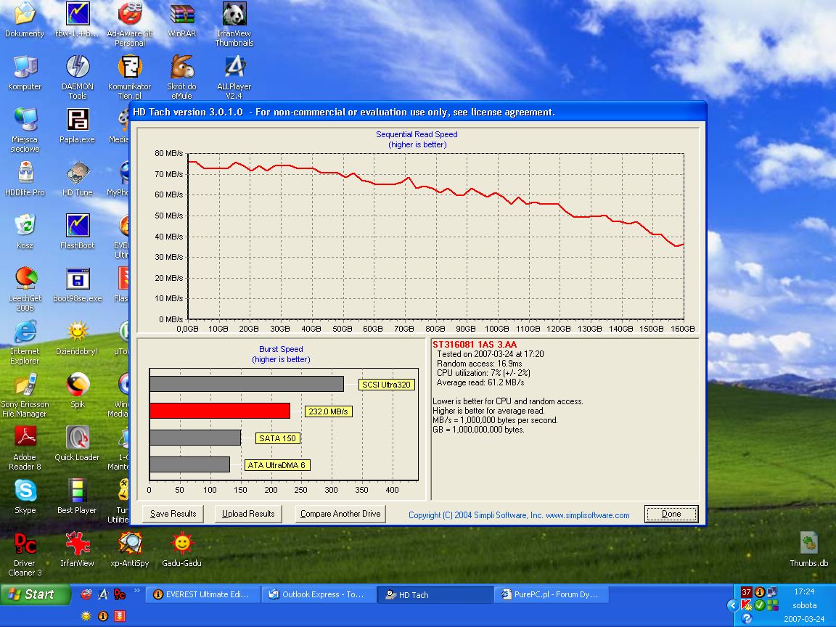Open the www.simplisoftware.com copyright link
This screenshot has height=627, width=836.
[x=588, y=515]
